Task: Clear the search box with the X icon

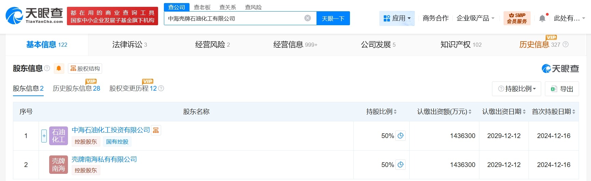Action: click(308, 18)
